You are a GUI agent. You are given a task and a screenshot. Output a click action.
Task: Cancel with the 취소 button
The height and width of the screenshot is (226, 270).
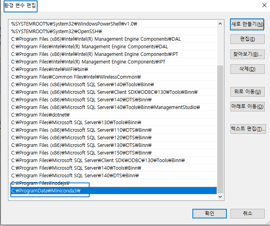click(x=248, y=214)
